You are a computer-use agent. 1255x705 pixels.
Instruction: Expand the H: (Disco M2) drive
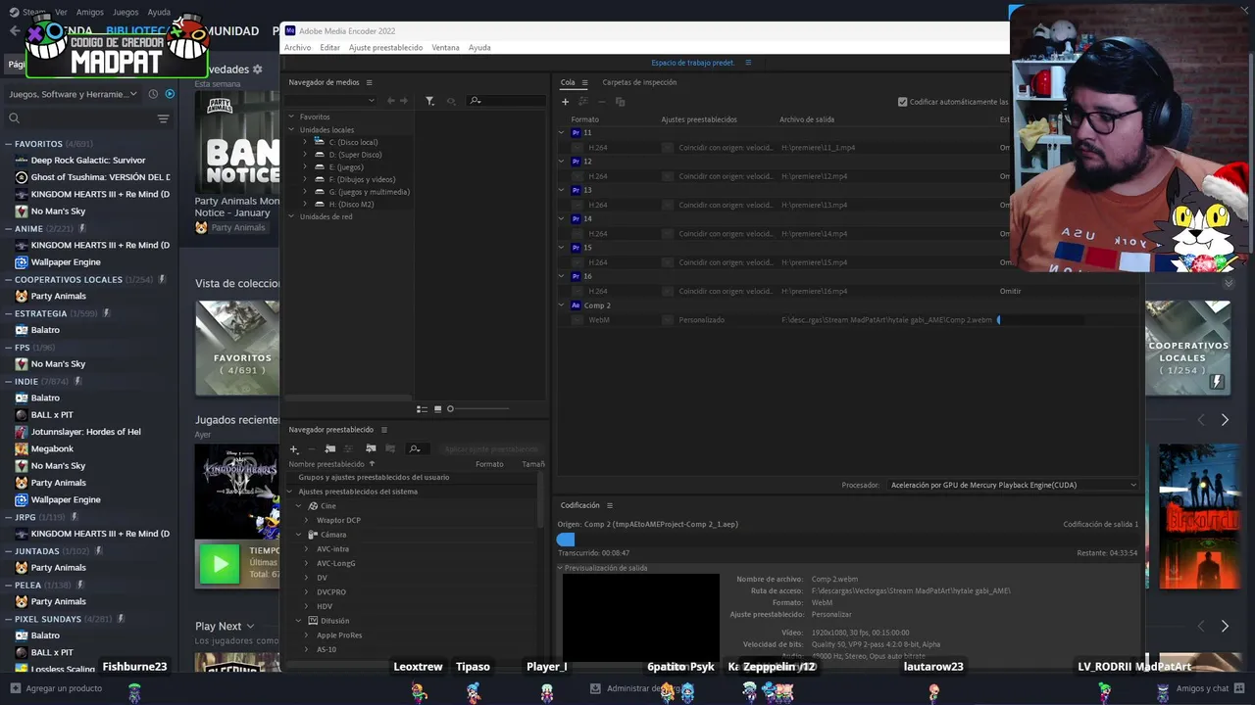305,204
